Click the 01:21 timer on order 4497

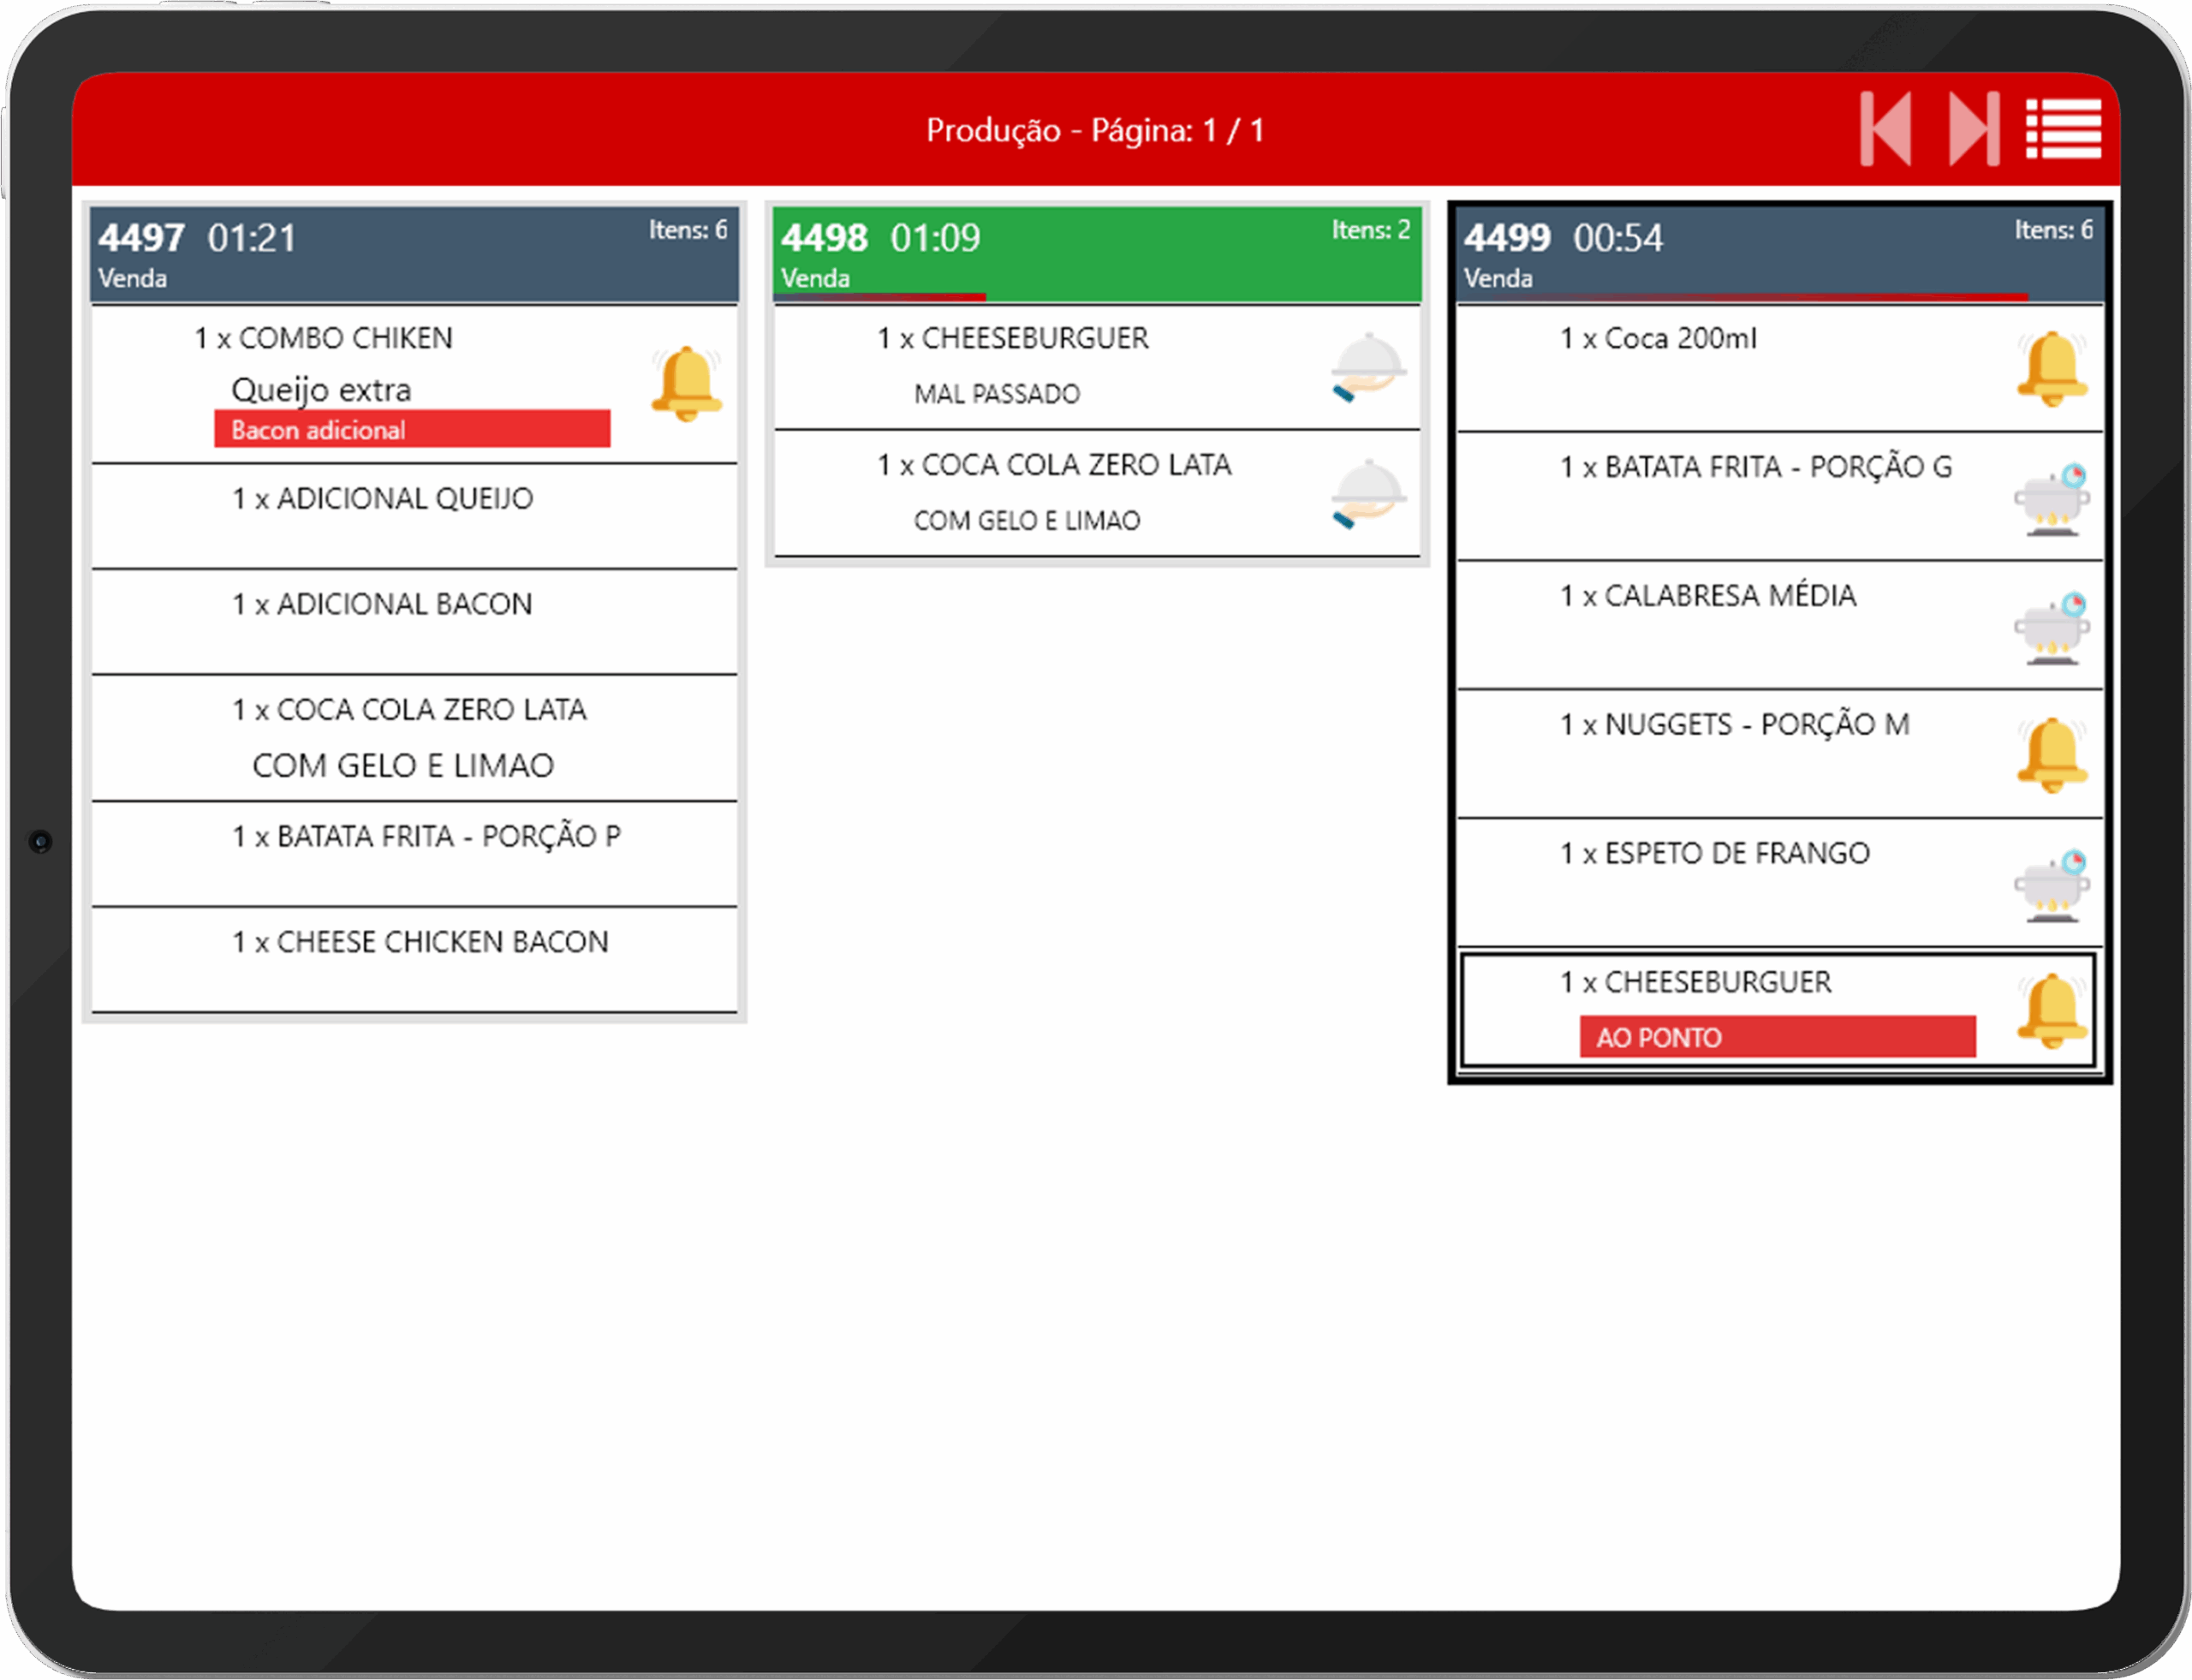coord(252,238)
